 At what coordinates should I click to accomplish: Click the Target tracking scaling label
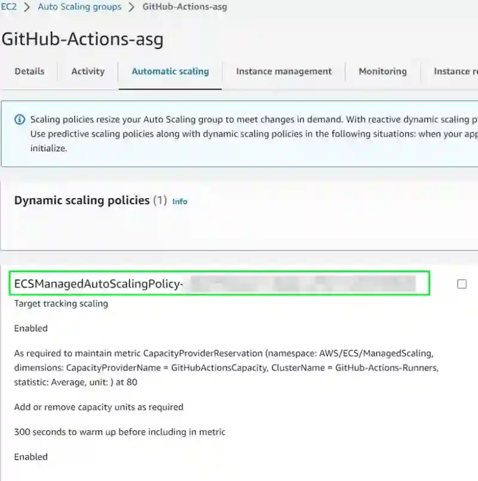(x=61, y=304)
